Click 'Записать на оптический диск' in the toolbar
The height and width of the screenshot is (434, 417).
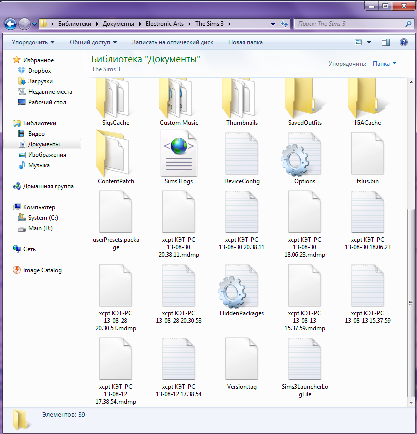click(174, 42)
